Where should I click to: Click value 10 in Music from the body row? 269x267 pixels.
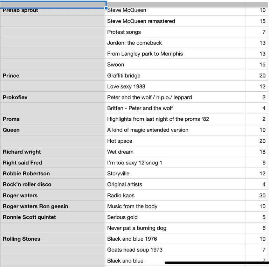(x=257, y=206)
